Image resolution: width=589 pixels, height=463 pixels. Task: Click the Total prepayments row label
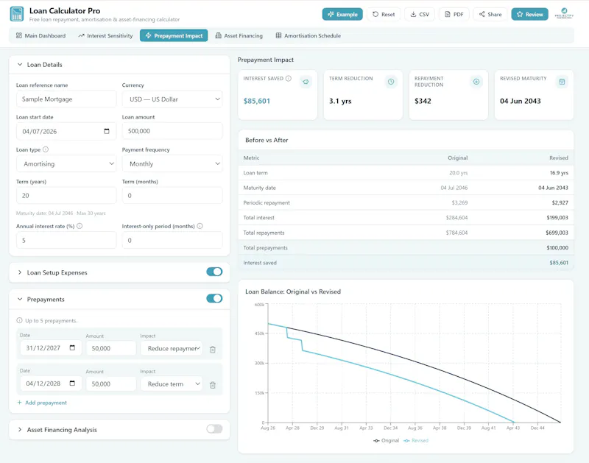coord(265,248)
